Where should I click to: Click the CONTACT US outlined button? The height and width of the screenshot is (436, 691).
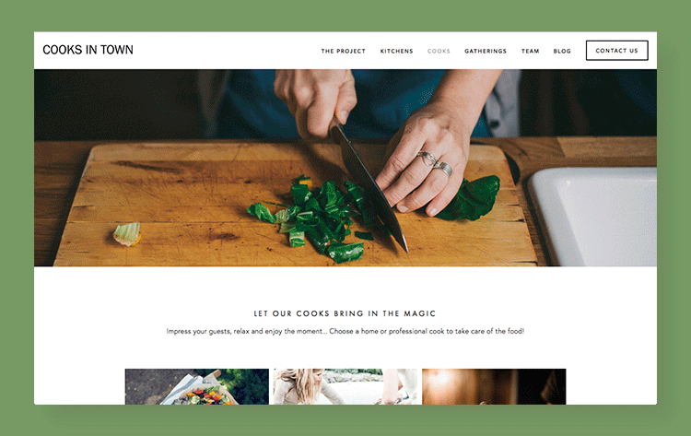click(x=616, y=51)
